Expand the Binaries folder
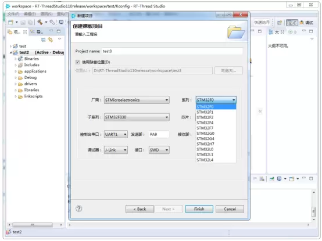This screenshot has width=322, height=241. pyautogui.click(x=16, y=59)
